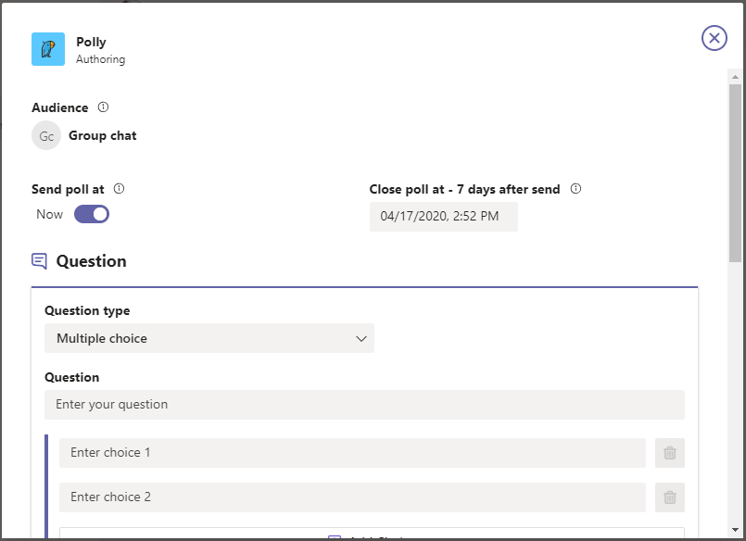Screen dimensions: 746x541
Task: Open the close poll date picker
Action: point(443,217)
